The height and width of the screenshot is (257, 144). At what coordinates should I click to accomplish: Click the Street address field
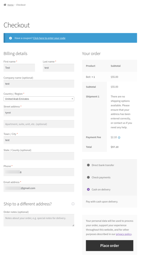pos(39,113)
